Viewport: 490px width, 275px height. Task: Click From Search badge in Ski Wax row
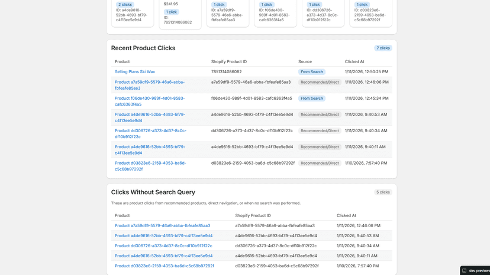tap(311, 72)
